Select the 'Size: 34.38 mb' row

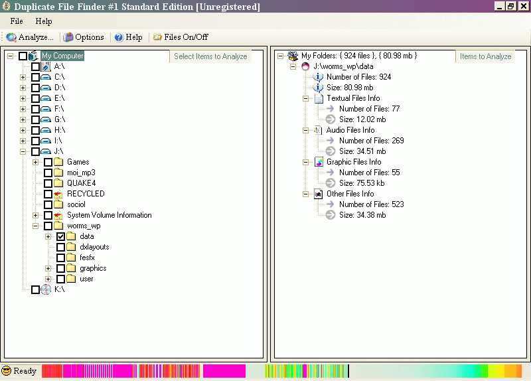pyautogui.click(x=362, y=215)
